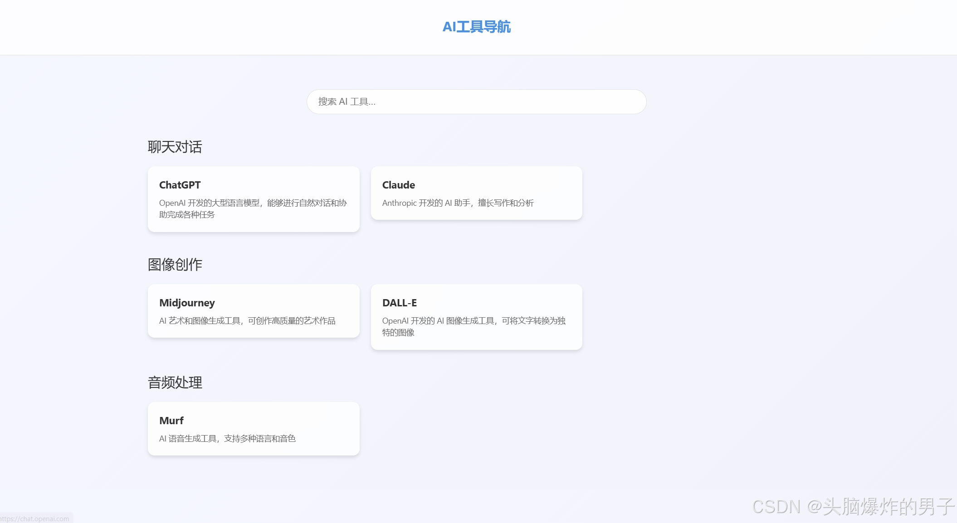Click Midjourney's AI 艺术 description text
The image size is (957, 523).
click(x=247, y=321)
